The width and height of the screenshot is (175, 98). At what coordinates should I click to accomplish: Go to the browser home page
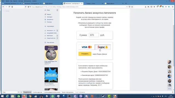pyautogui.click(x=12, y=7)
